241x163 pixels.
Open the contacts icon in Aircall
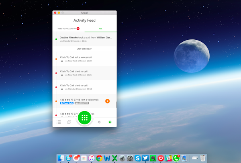click(69, 122)
